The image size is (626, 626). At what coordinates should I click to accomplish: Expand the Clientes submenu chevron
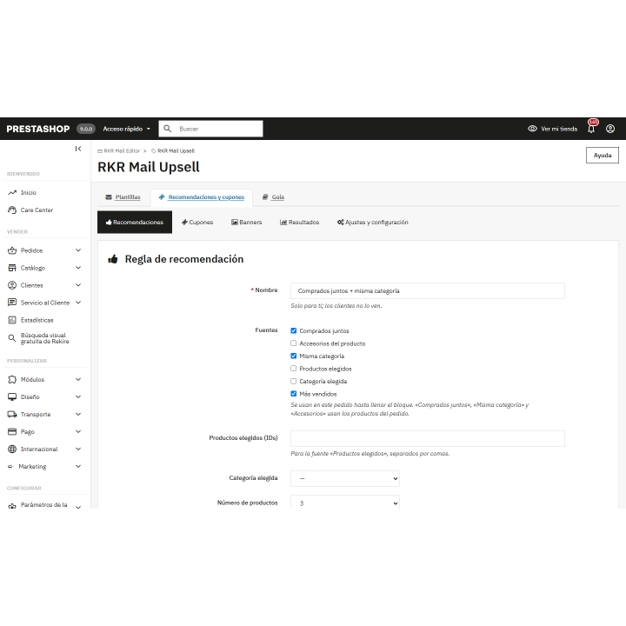tap(78, 285)
